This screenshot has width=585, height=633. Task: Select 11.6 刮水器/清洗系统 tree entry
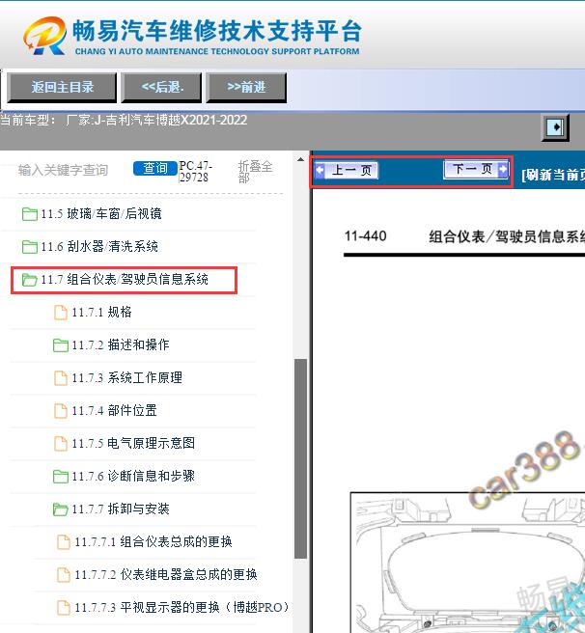(99, 247)
